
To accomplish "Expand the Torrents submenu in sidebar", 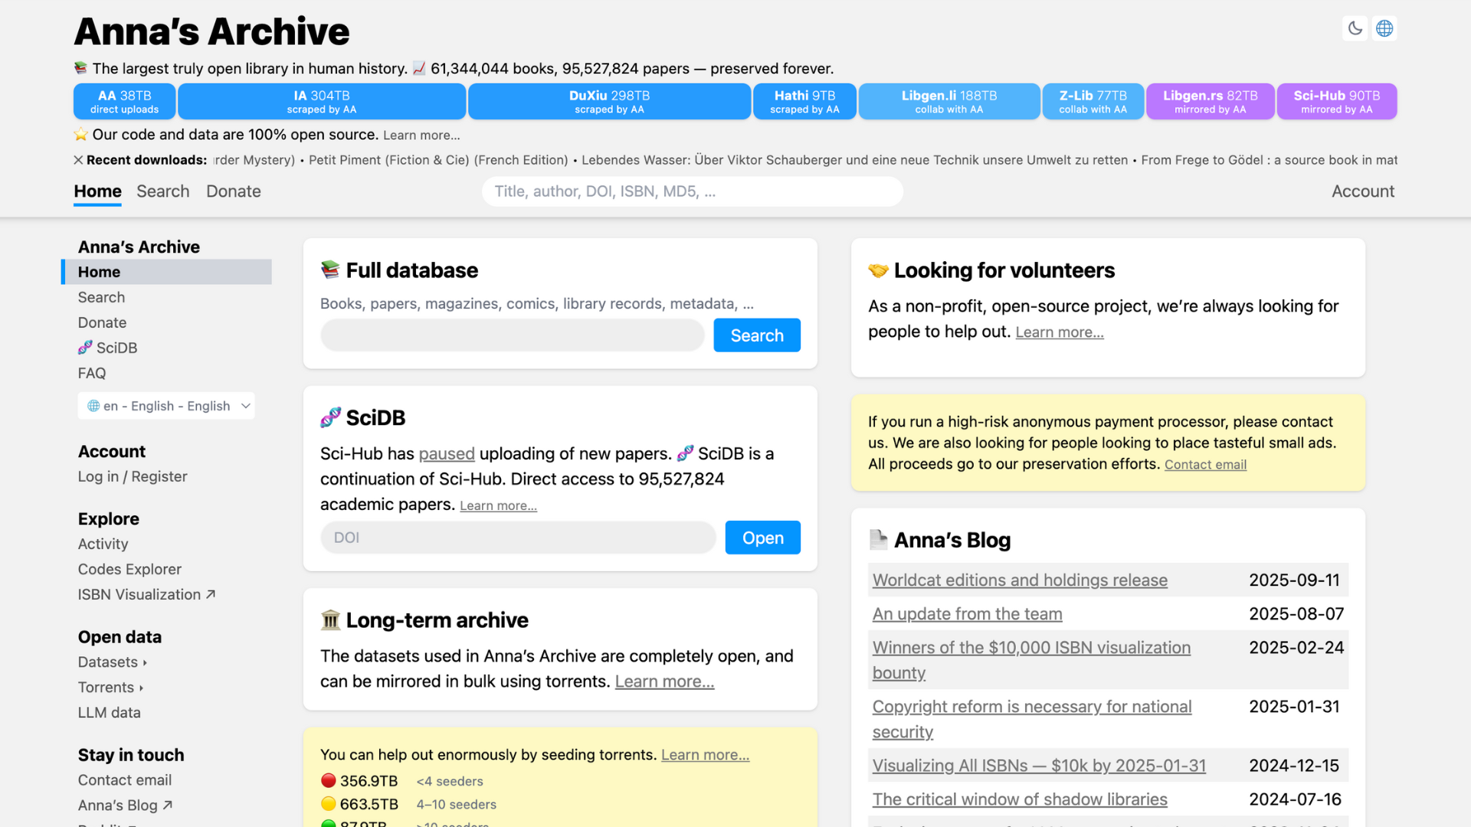I will click(111, 687).
